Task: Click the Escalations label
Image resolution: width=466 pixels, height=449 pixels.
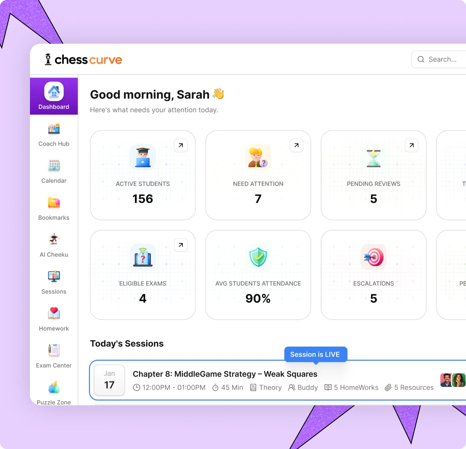Action: click(373, 283)
